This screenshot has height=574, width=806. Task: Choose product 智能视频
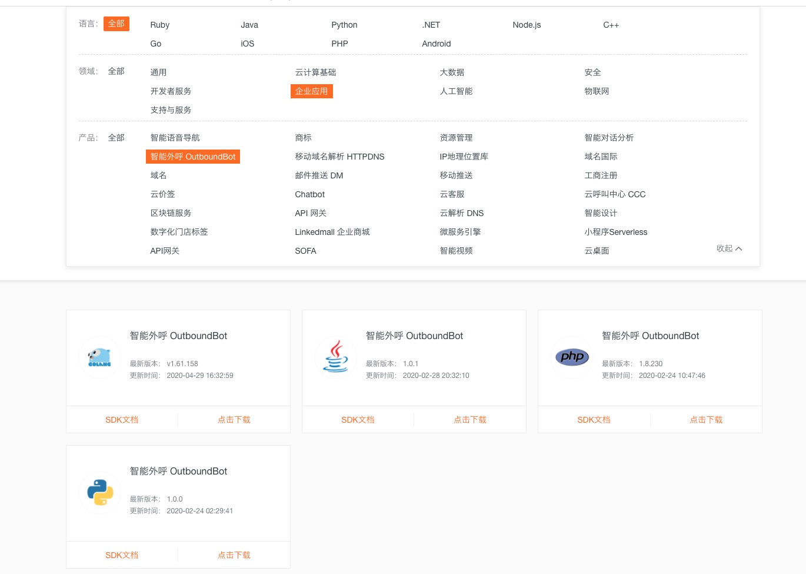coord(456,251)
